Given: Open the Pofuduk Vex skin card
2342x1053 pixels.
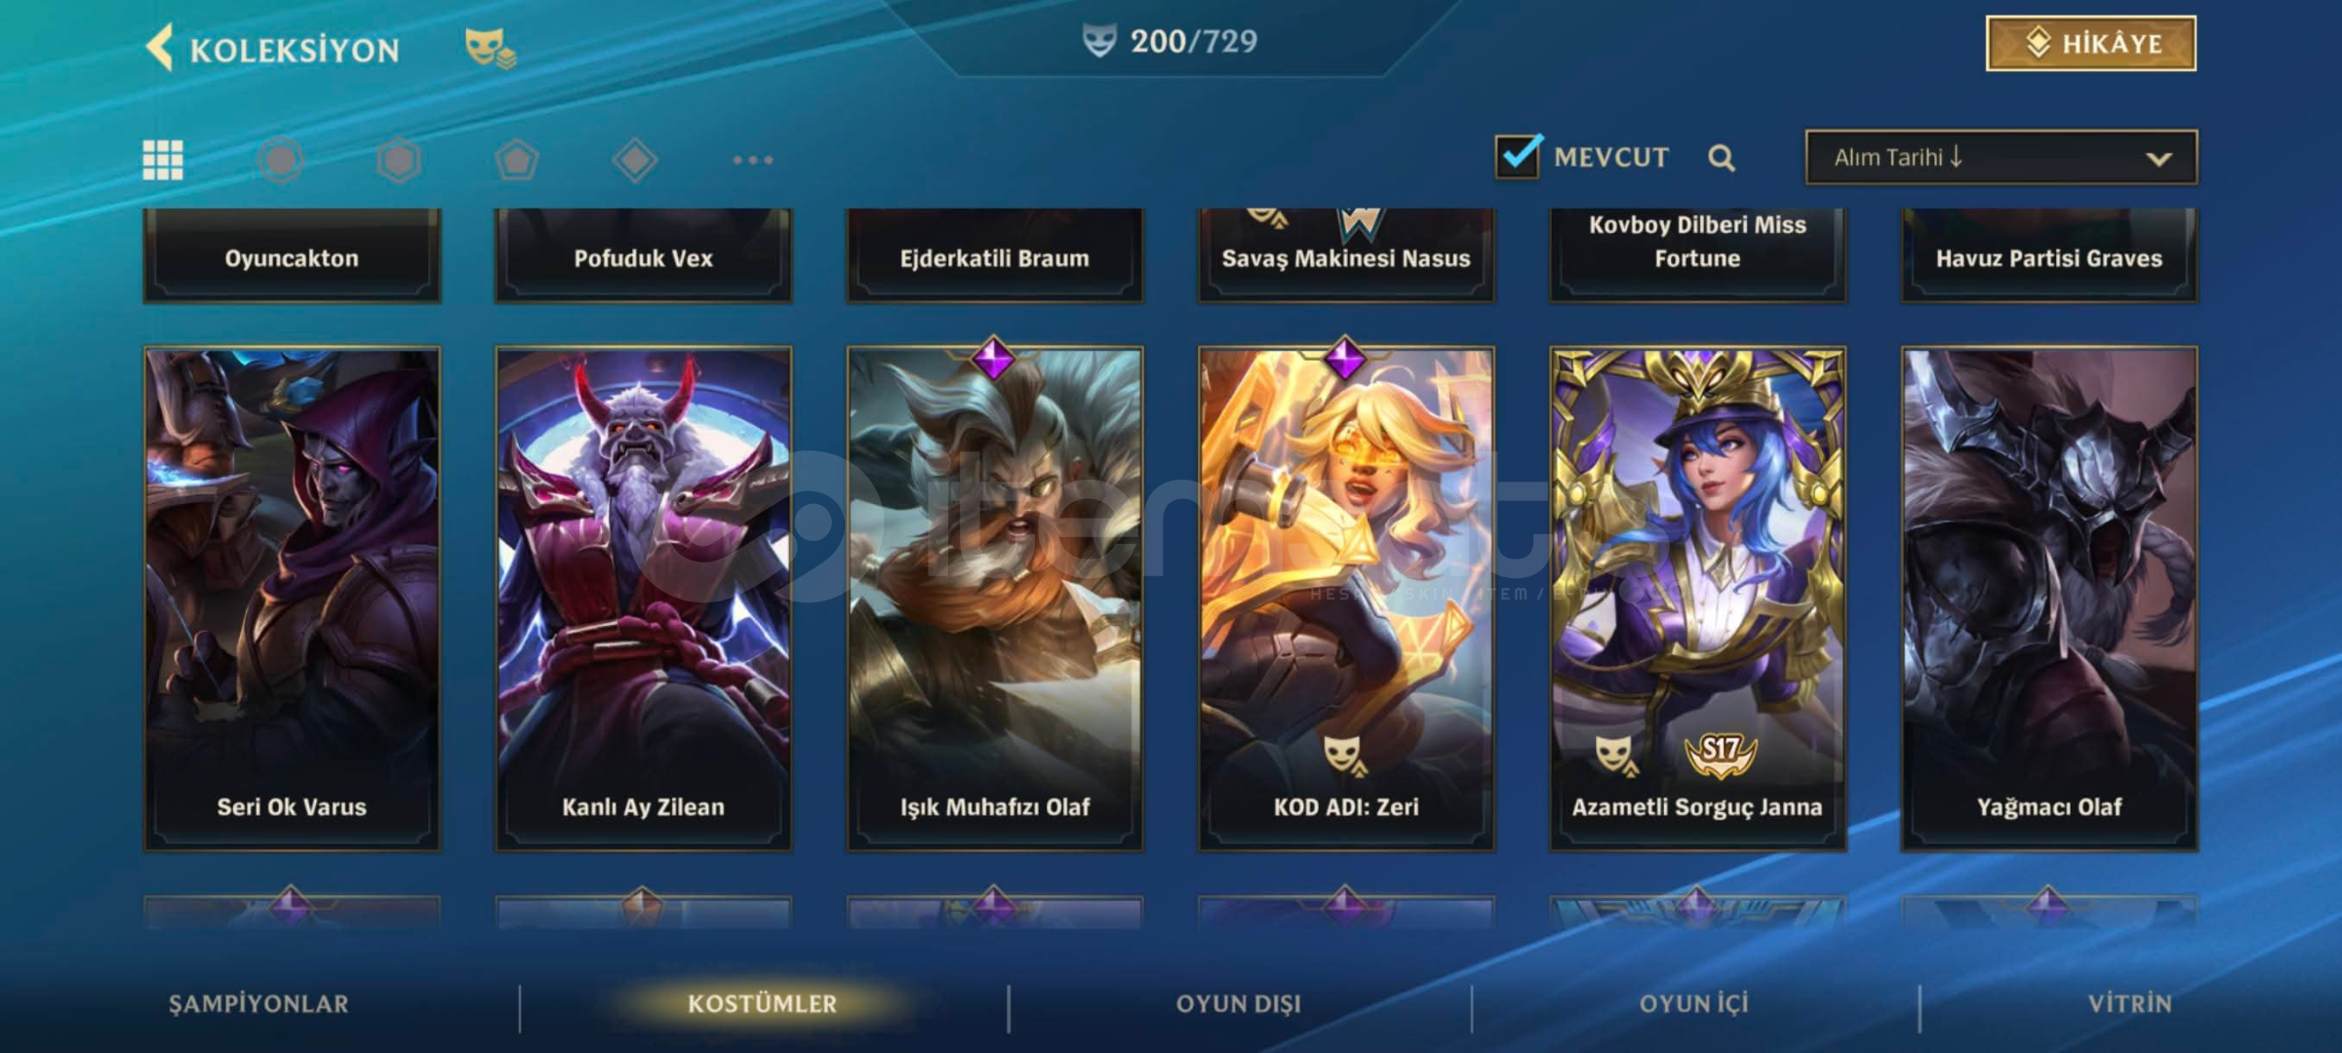Looking at the screenshot, I should pyautogui.click(x=643, y=255).
